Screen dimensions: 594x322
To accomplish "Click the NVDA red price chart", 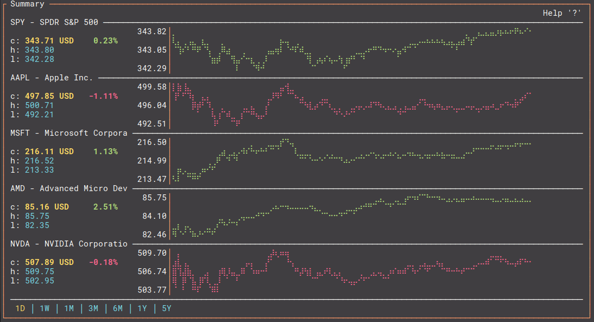I will (351, 272).
